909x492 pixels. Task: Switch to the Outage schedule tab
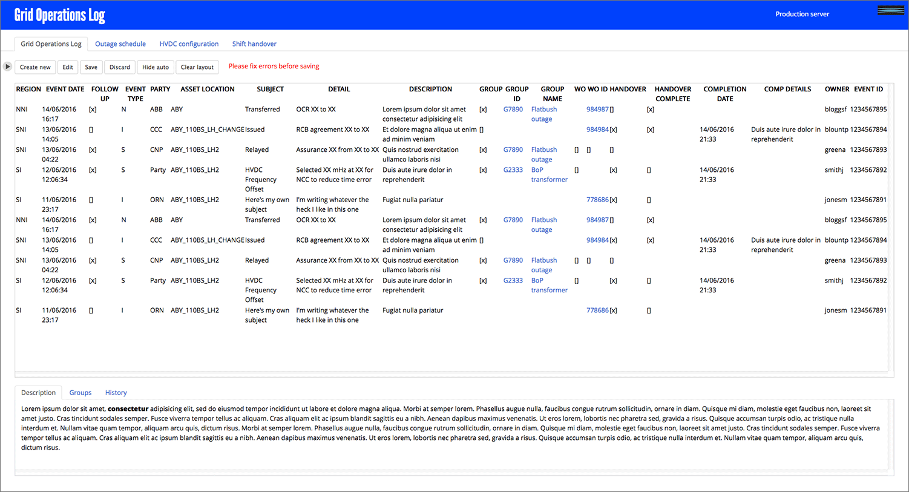point(120,44)
